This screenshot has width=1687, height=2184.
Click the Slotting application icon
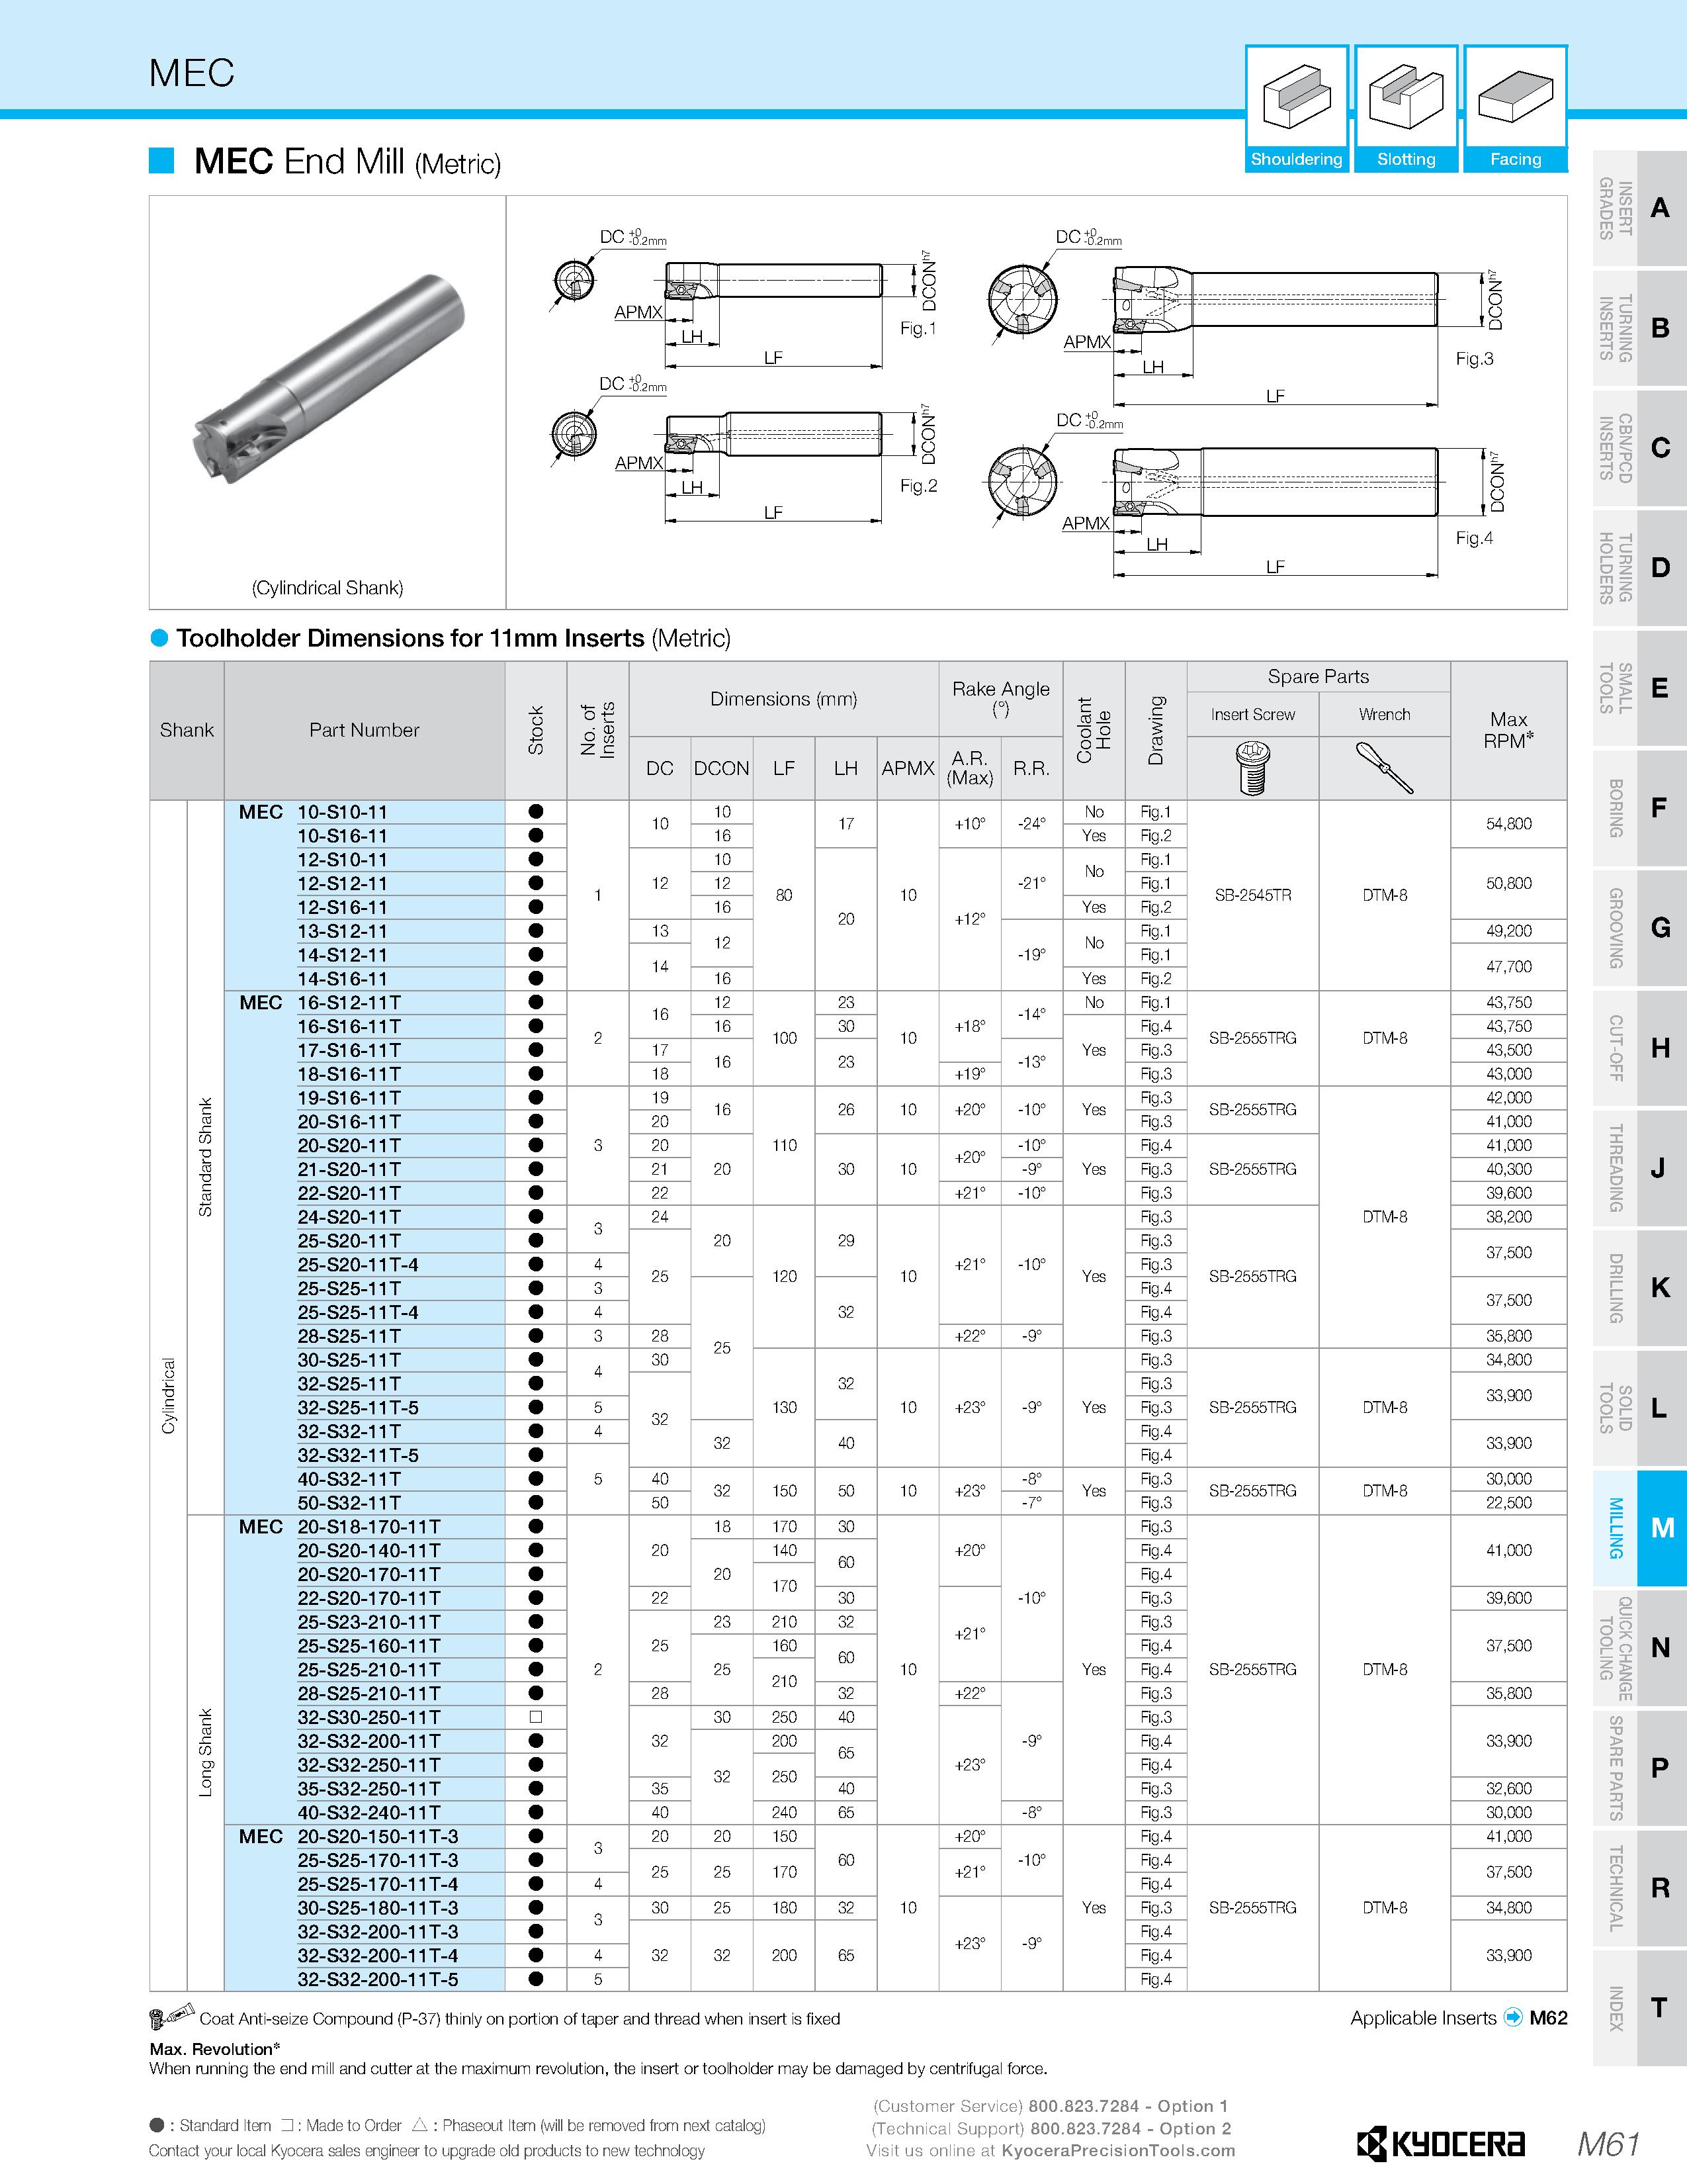point(1406,109)
